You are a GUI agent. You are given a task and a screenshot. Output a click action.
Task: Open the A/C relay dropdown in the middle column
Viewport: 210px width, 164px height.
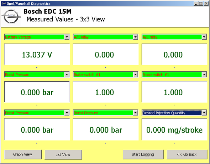coord(135,37)
